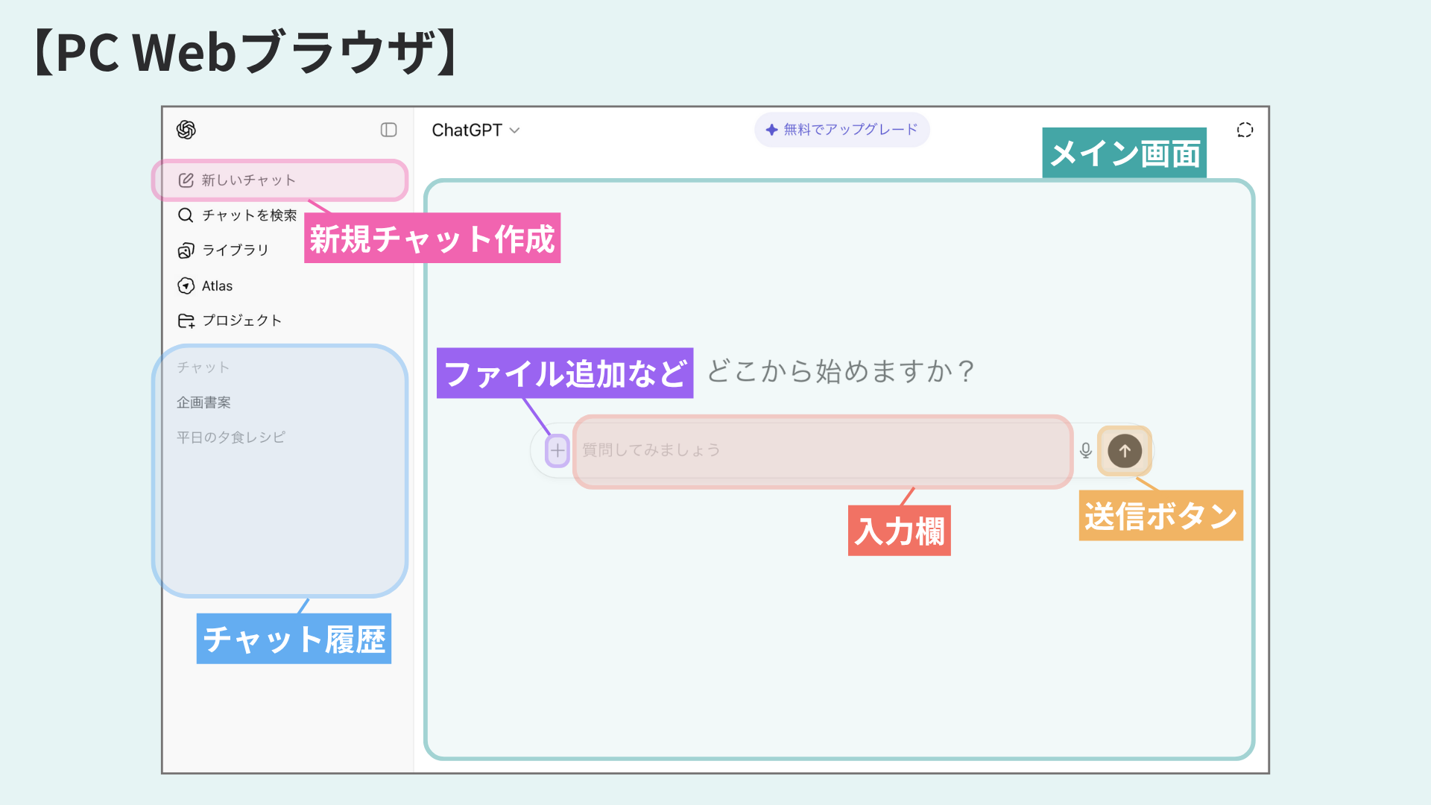
Task: Open the 平日の夕食レシピ chat
Action: [231, 438]
